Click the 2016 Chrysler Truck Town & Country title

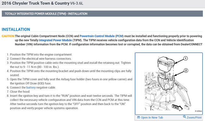[x=36, y=3]
